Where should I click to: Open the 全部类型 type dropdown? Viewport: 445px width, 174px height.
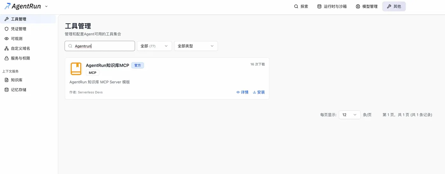point(196,46)
